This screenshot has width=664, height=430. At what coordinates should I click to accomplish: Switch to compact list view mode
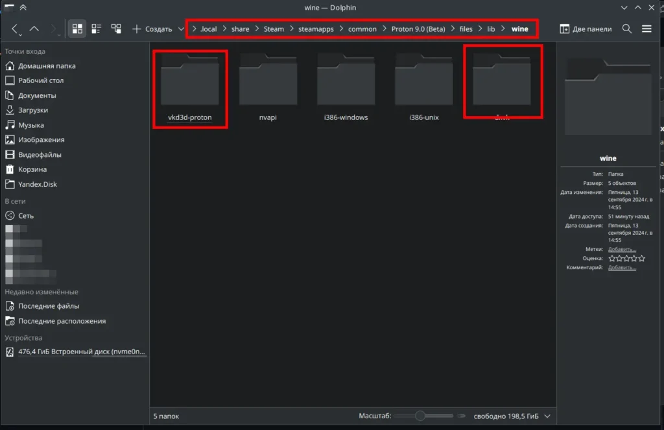tap(97, 29)
